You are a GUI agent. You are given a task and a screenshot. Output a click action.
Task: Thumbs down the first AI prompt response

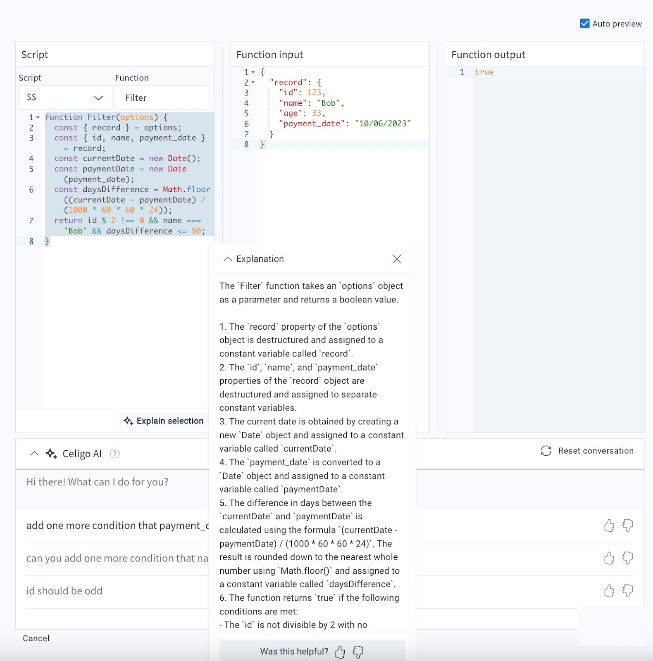coord(627,525)
